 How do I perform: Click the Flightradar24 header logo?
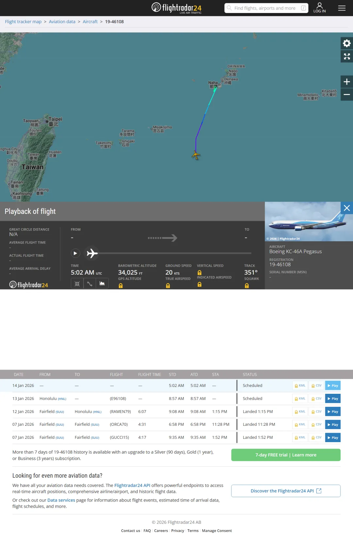point(176,8)
